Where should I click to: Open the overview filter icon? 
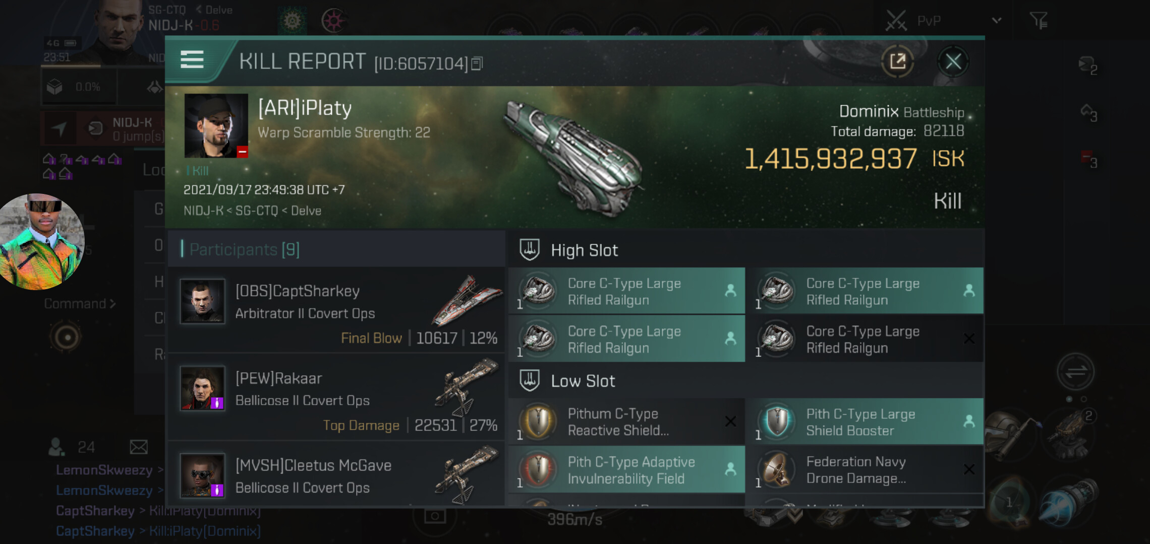(x=1039, y=21)
